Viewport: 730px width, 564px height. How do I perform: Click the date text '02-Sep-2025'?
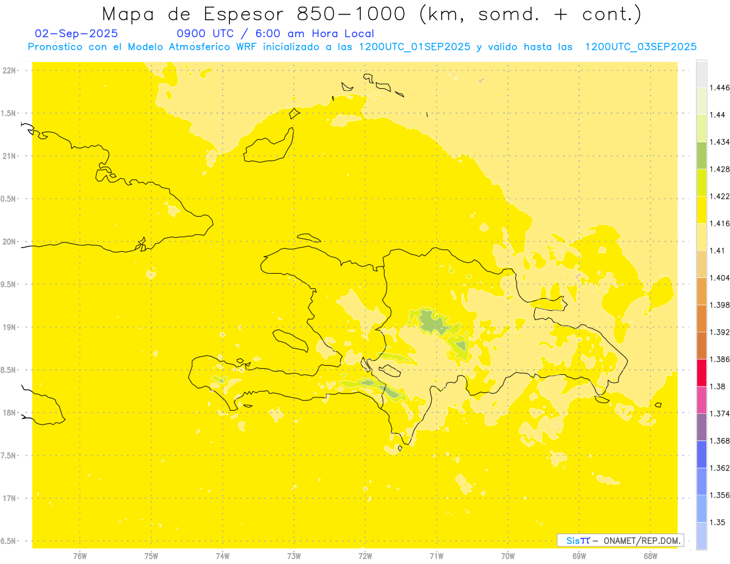point(77,33)
